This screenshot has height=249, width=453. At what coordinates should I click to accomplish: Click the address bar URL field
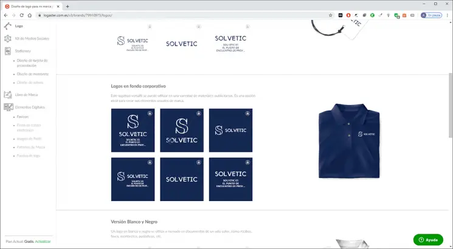click(x=182, y=15)
